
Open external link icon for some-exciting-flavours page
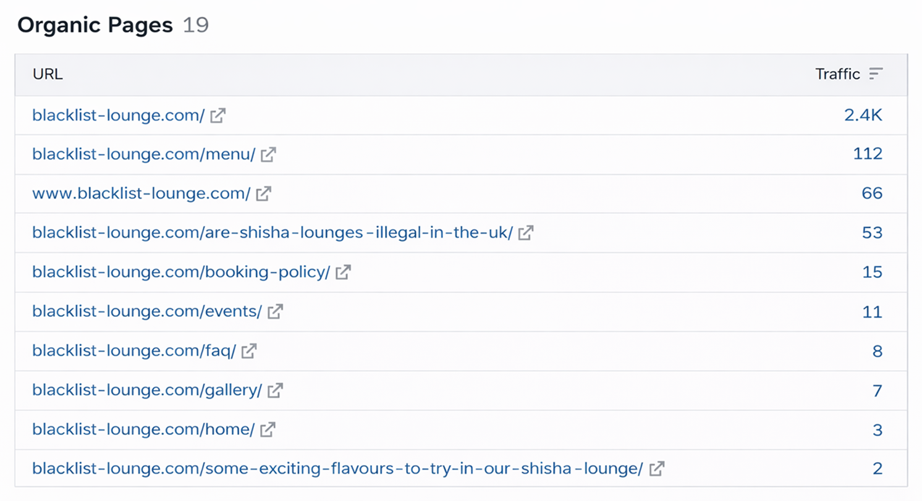657,469
